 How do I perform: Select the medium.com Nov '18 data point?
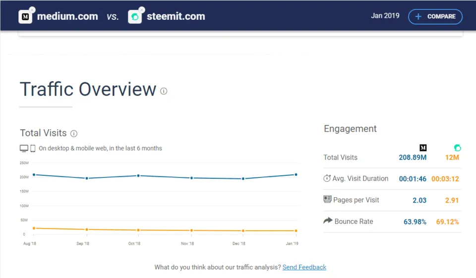coord(191,178)
